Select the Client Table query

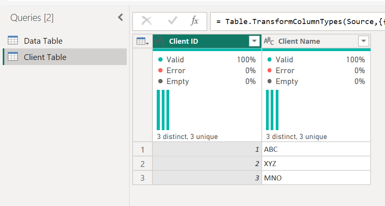click(x=65, y=57)
